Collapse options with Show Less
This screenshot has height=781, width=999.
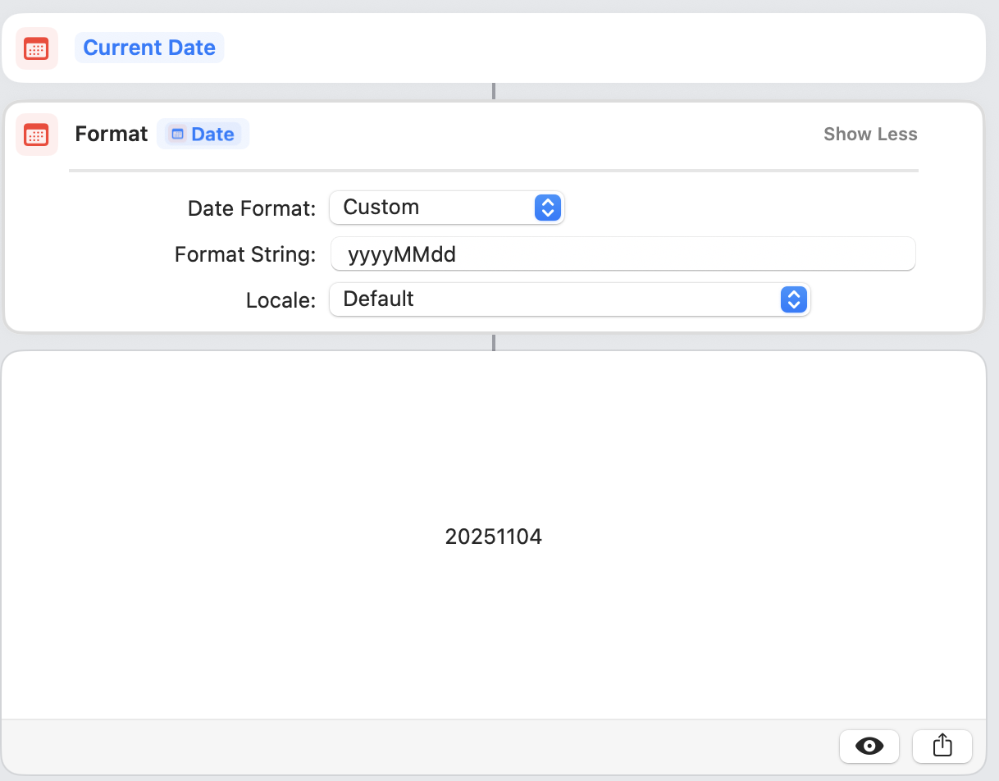tap(870, 135)
